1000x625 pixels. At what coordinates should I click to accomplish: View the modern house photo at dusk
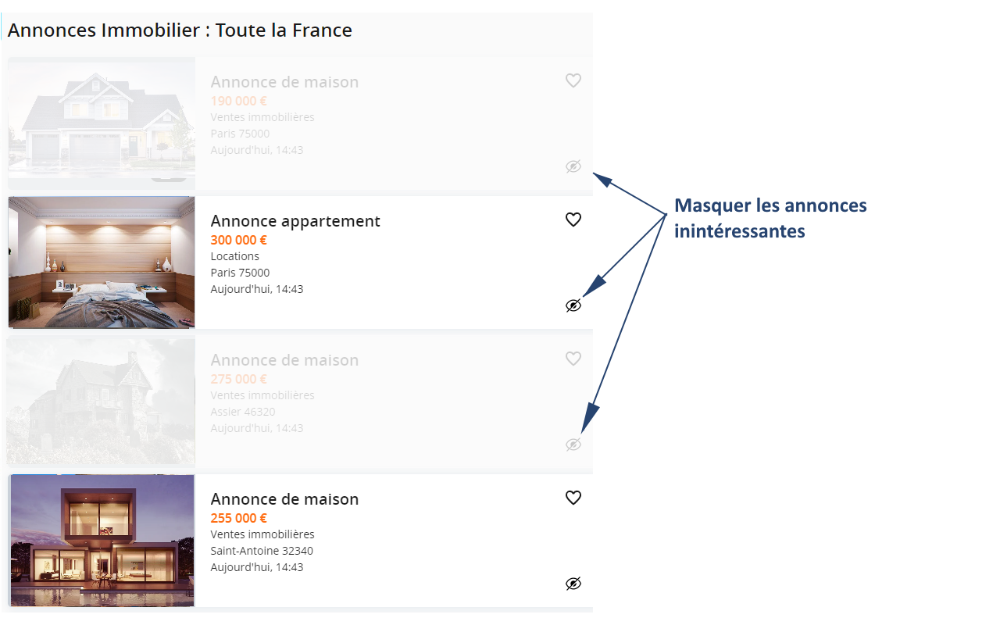click(x=102, y=541)
